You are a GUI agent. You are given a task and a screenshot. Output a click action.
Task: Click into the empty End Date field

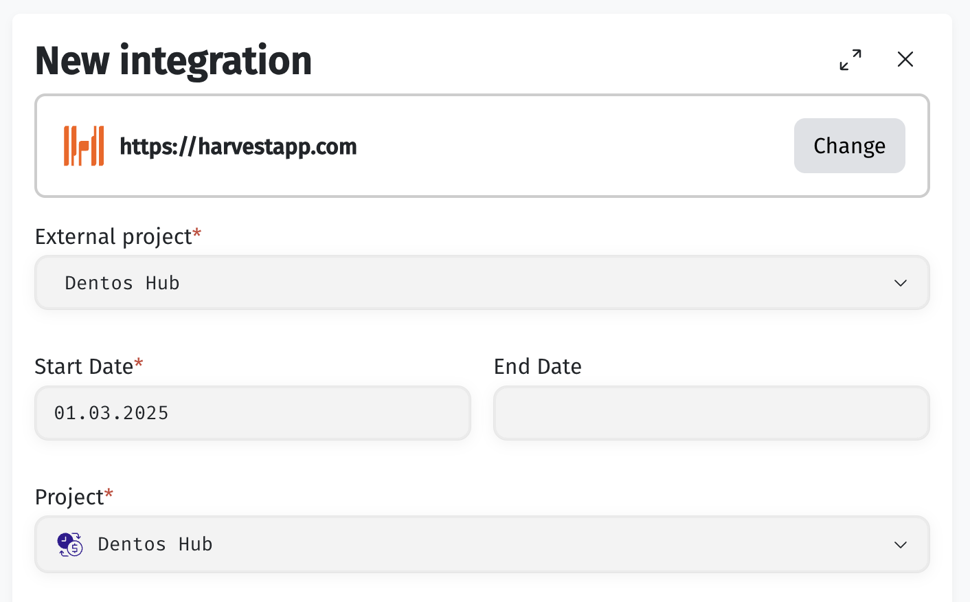click(712, 413)
